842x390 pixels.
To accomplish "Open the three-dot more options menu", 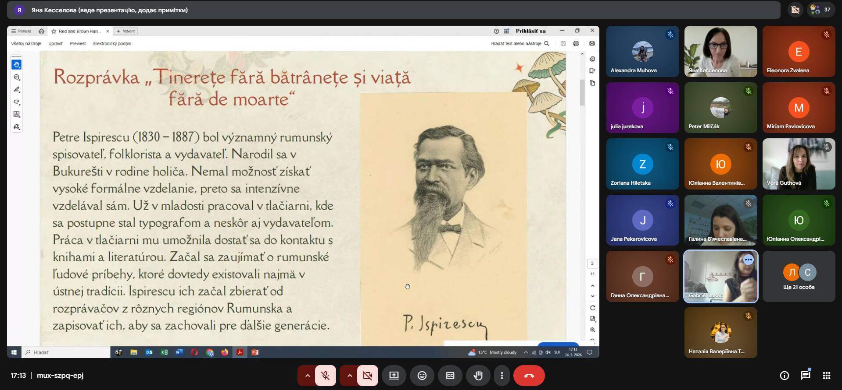I will point(502,376).
